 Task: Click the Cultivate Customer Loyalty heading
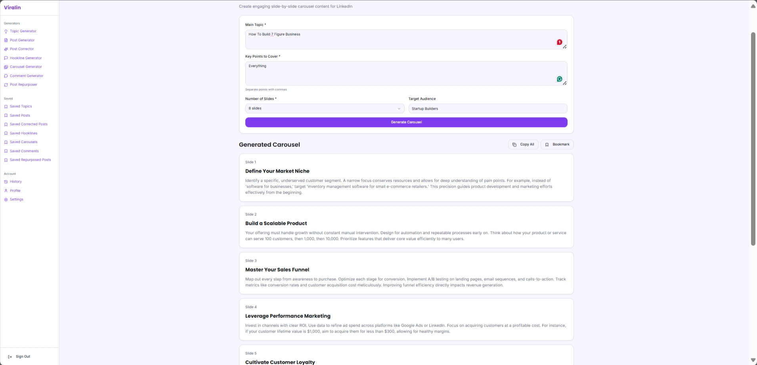pyautogui.click(x=280, y=362)
